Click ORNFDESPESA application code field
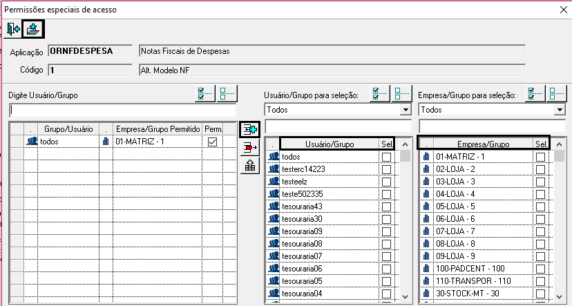This screenshot has height=306, width=572. [x=90, y=51]
